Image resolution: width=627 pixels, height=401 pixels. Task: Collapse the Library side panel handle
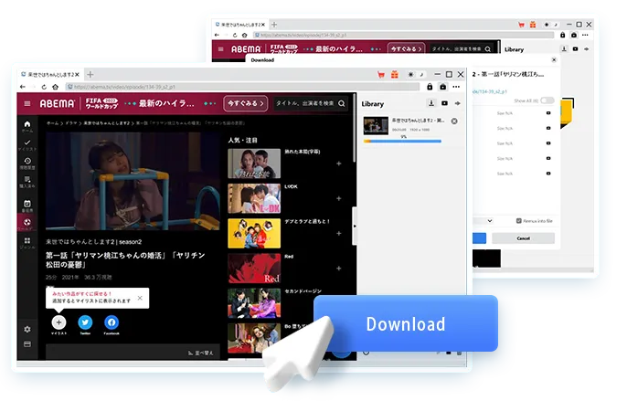click(x=355, y=226)
